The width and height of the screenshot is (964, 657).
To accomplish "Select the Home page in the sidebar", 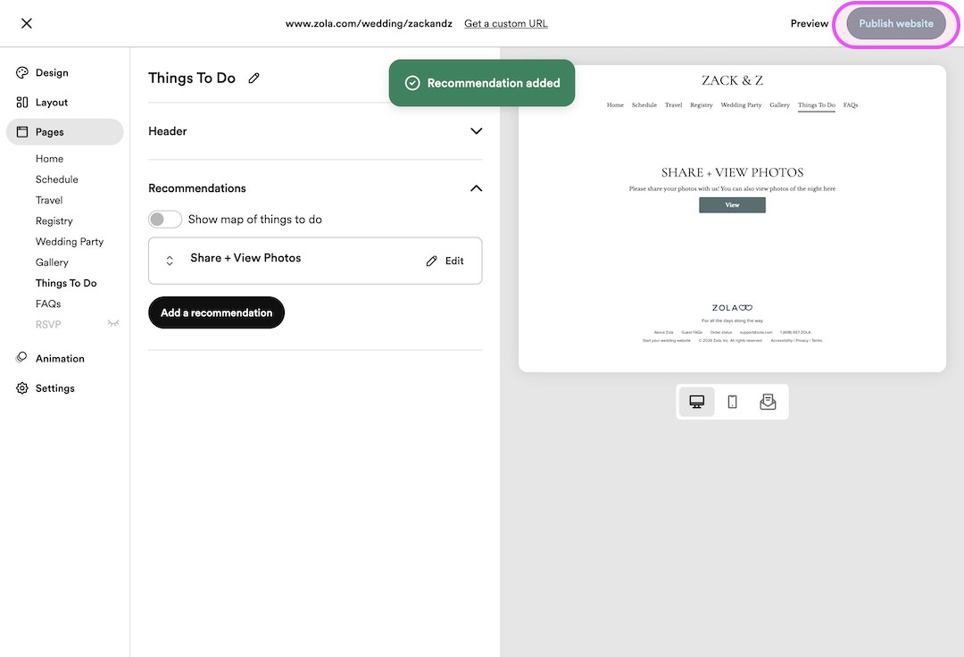I will tap(49, 159).
